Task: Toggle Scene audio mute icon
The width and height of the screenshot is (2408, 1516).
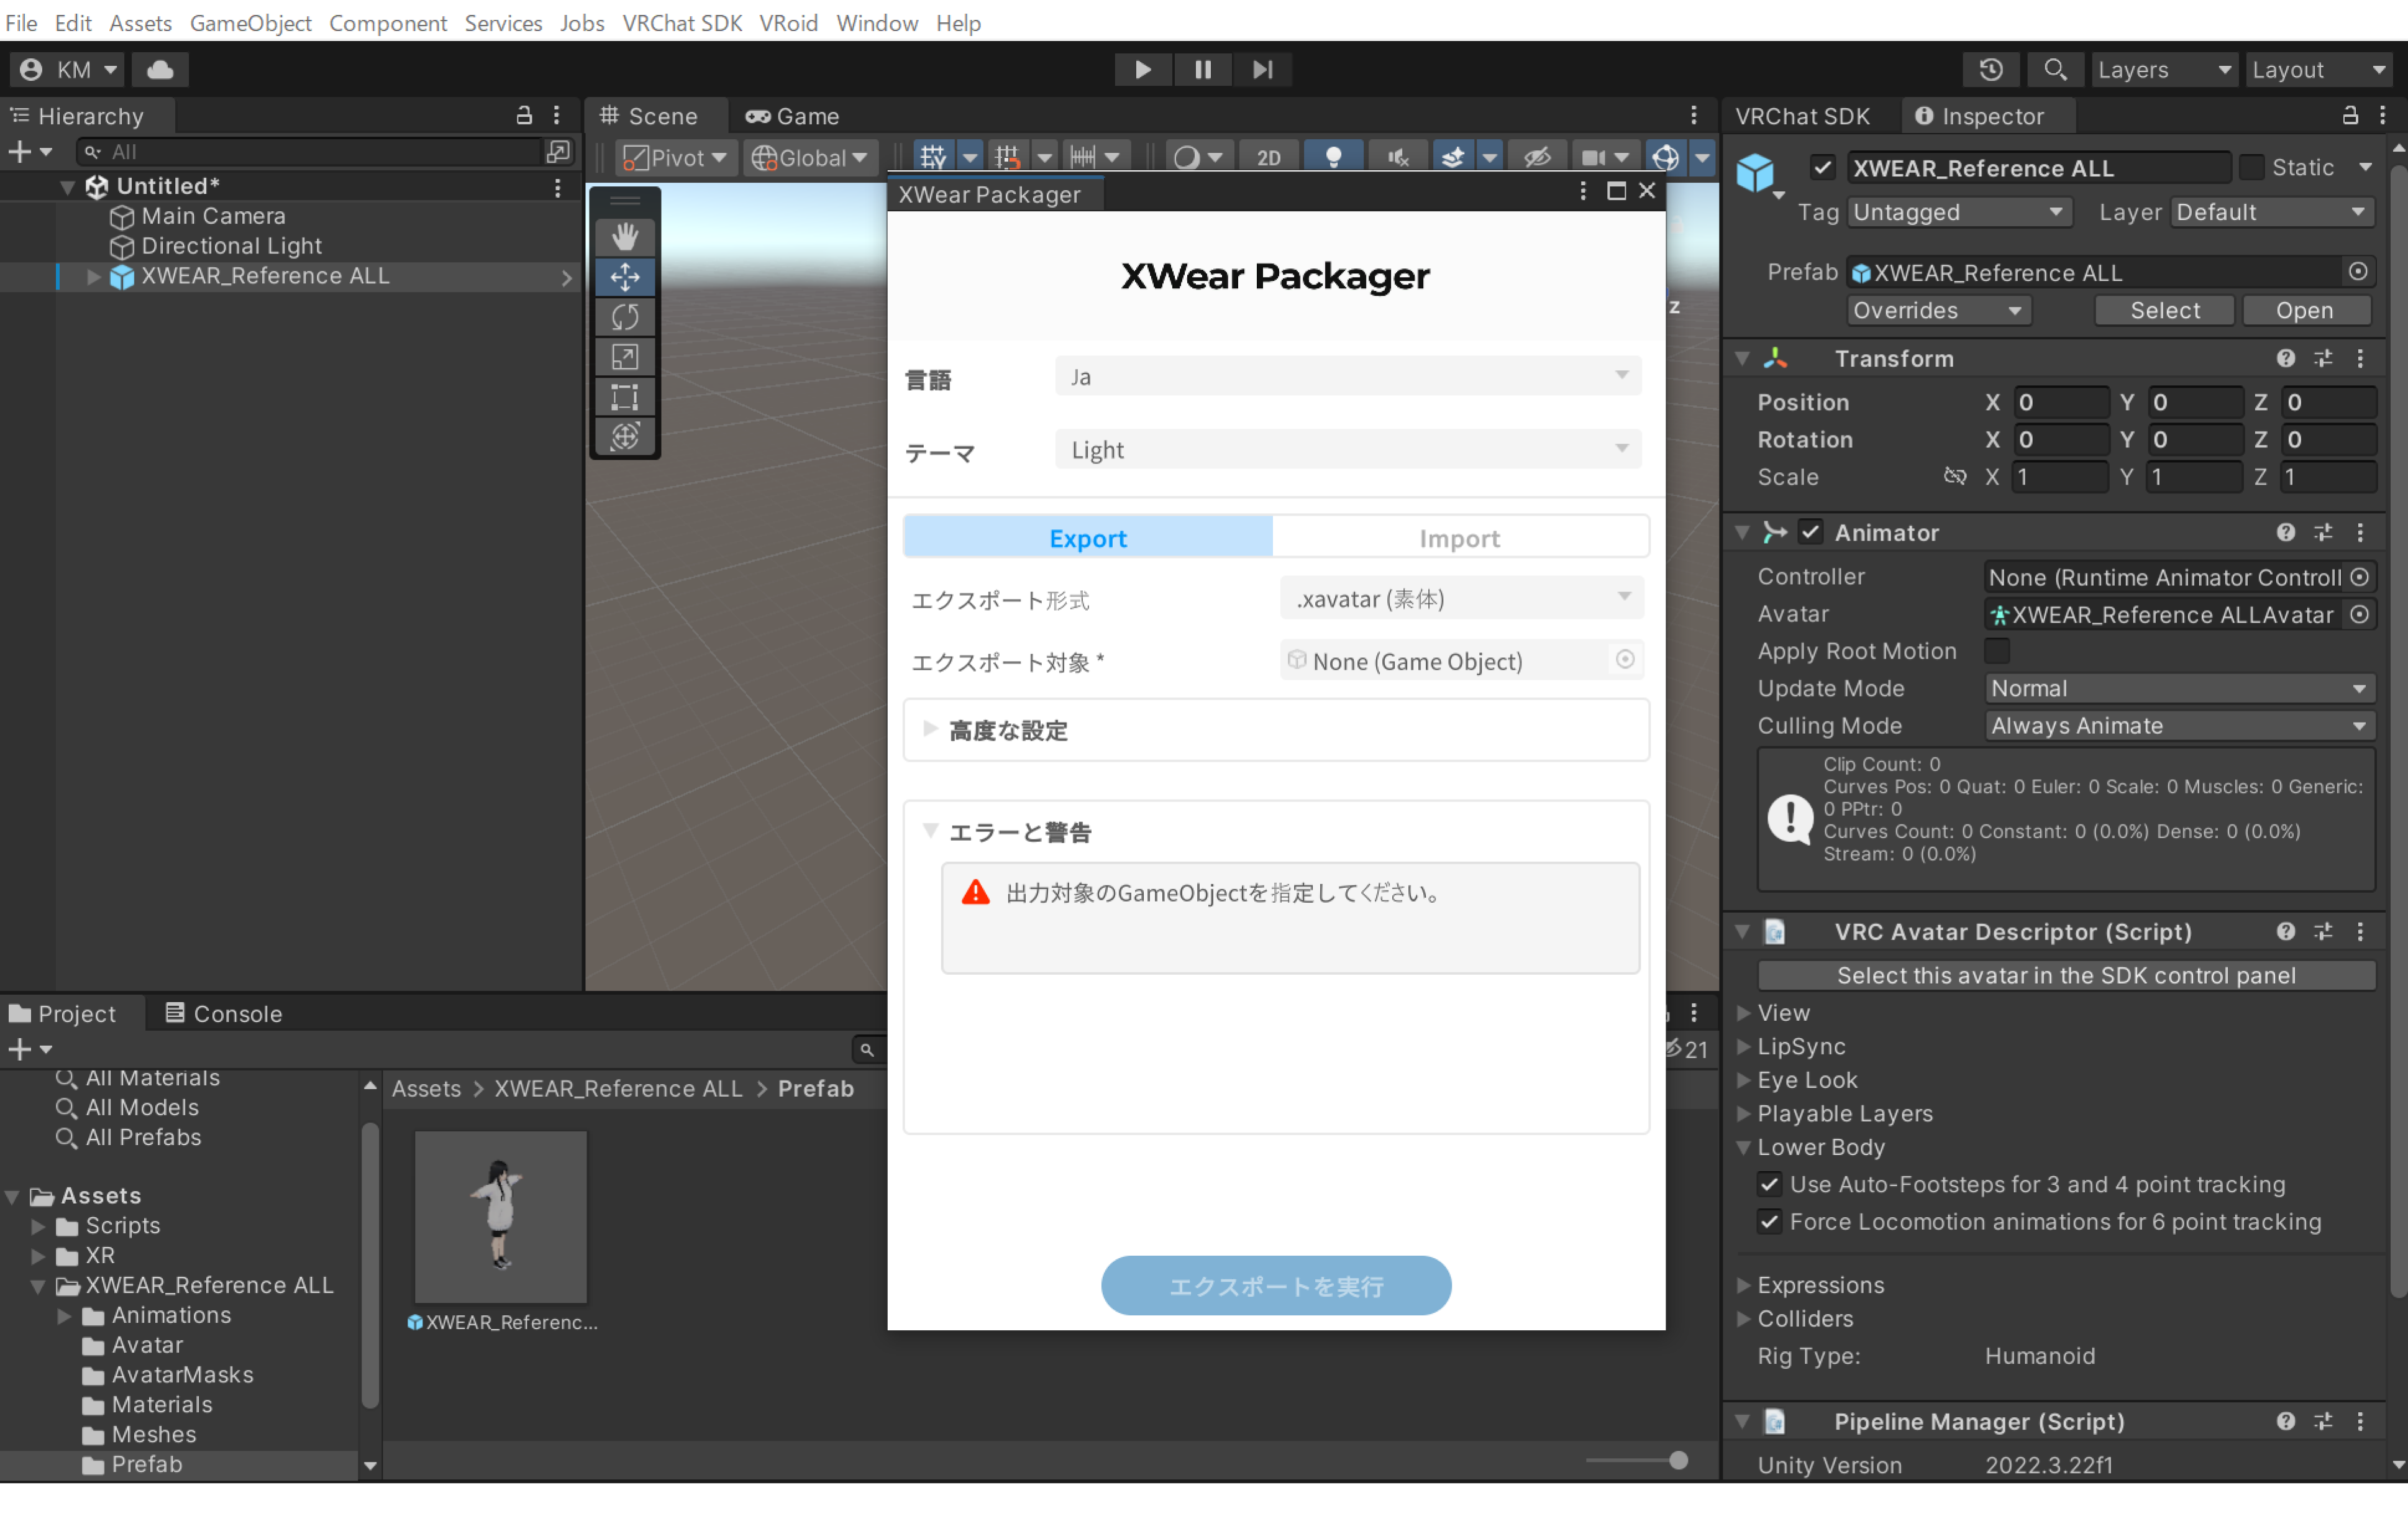Action: [x=1398, y=157]
